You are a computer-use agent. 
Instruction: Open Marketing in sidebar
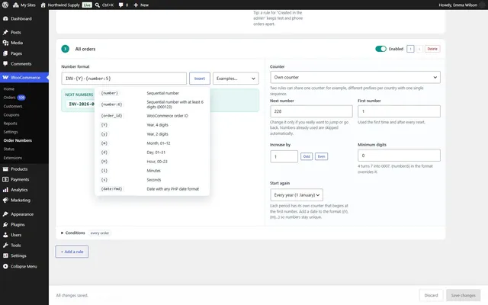24,200
